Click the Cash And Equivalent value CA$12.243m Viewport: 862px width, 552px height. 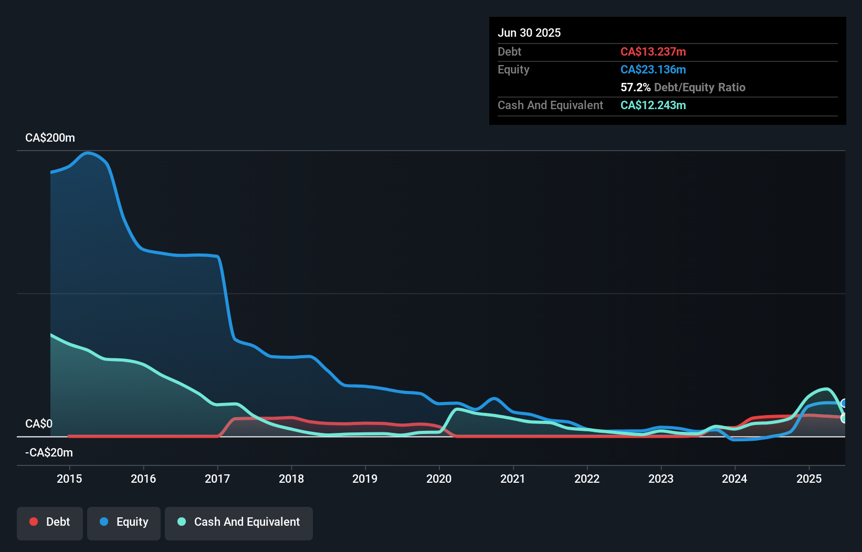(x=653, y=105)
